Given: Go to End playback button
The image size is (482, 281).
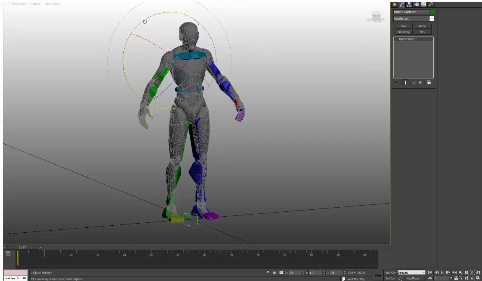Looking at the screenshot, I should 454,272.
